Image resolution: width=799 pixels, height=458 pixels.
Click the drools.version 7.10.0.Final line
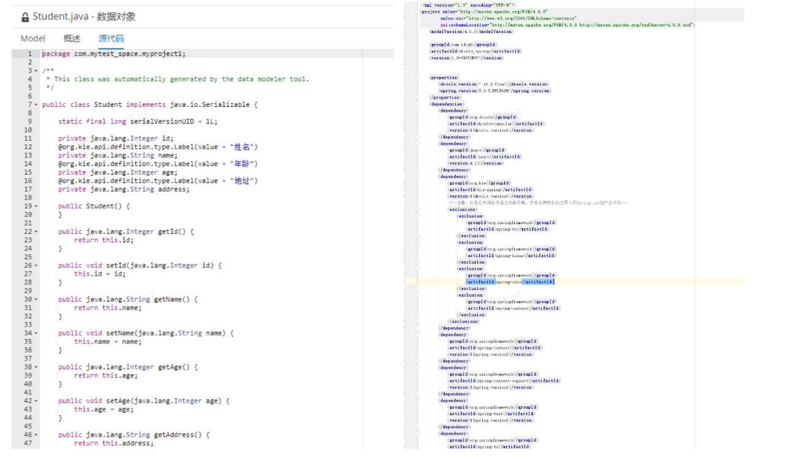point(494,84)
